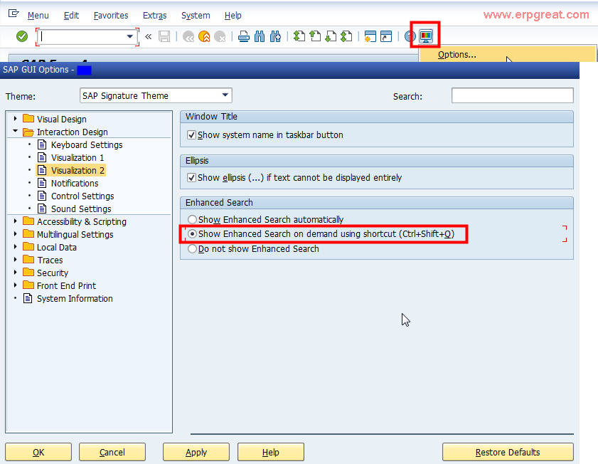Viewport: 598px width, 464px height.
Task: Select Notifications tree item
Action: (75, 183)
